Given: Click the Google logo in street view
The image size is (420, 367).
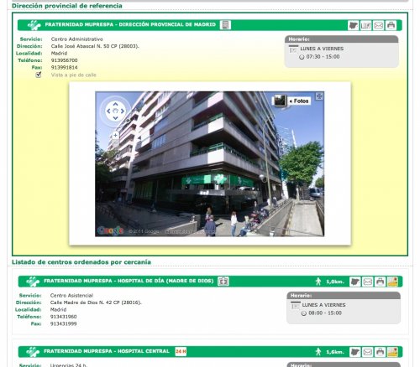Looking at the screenshot, I should click(x=111, y=230).
